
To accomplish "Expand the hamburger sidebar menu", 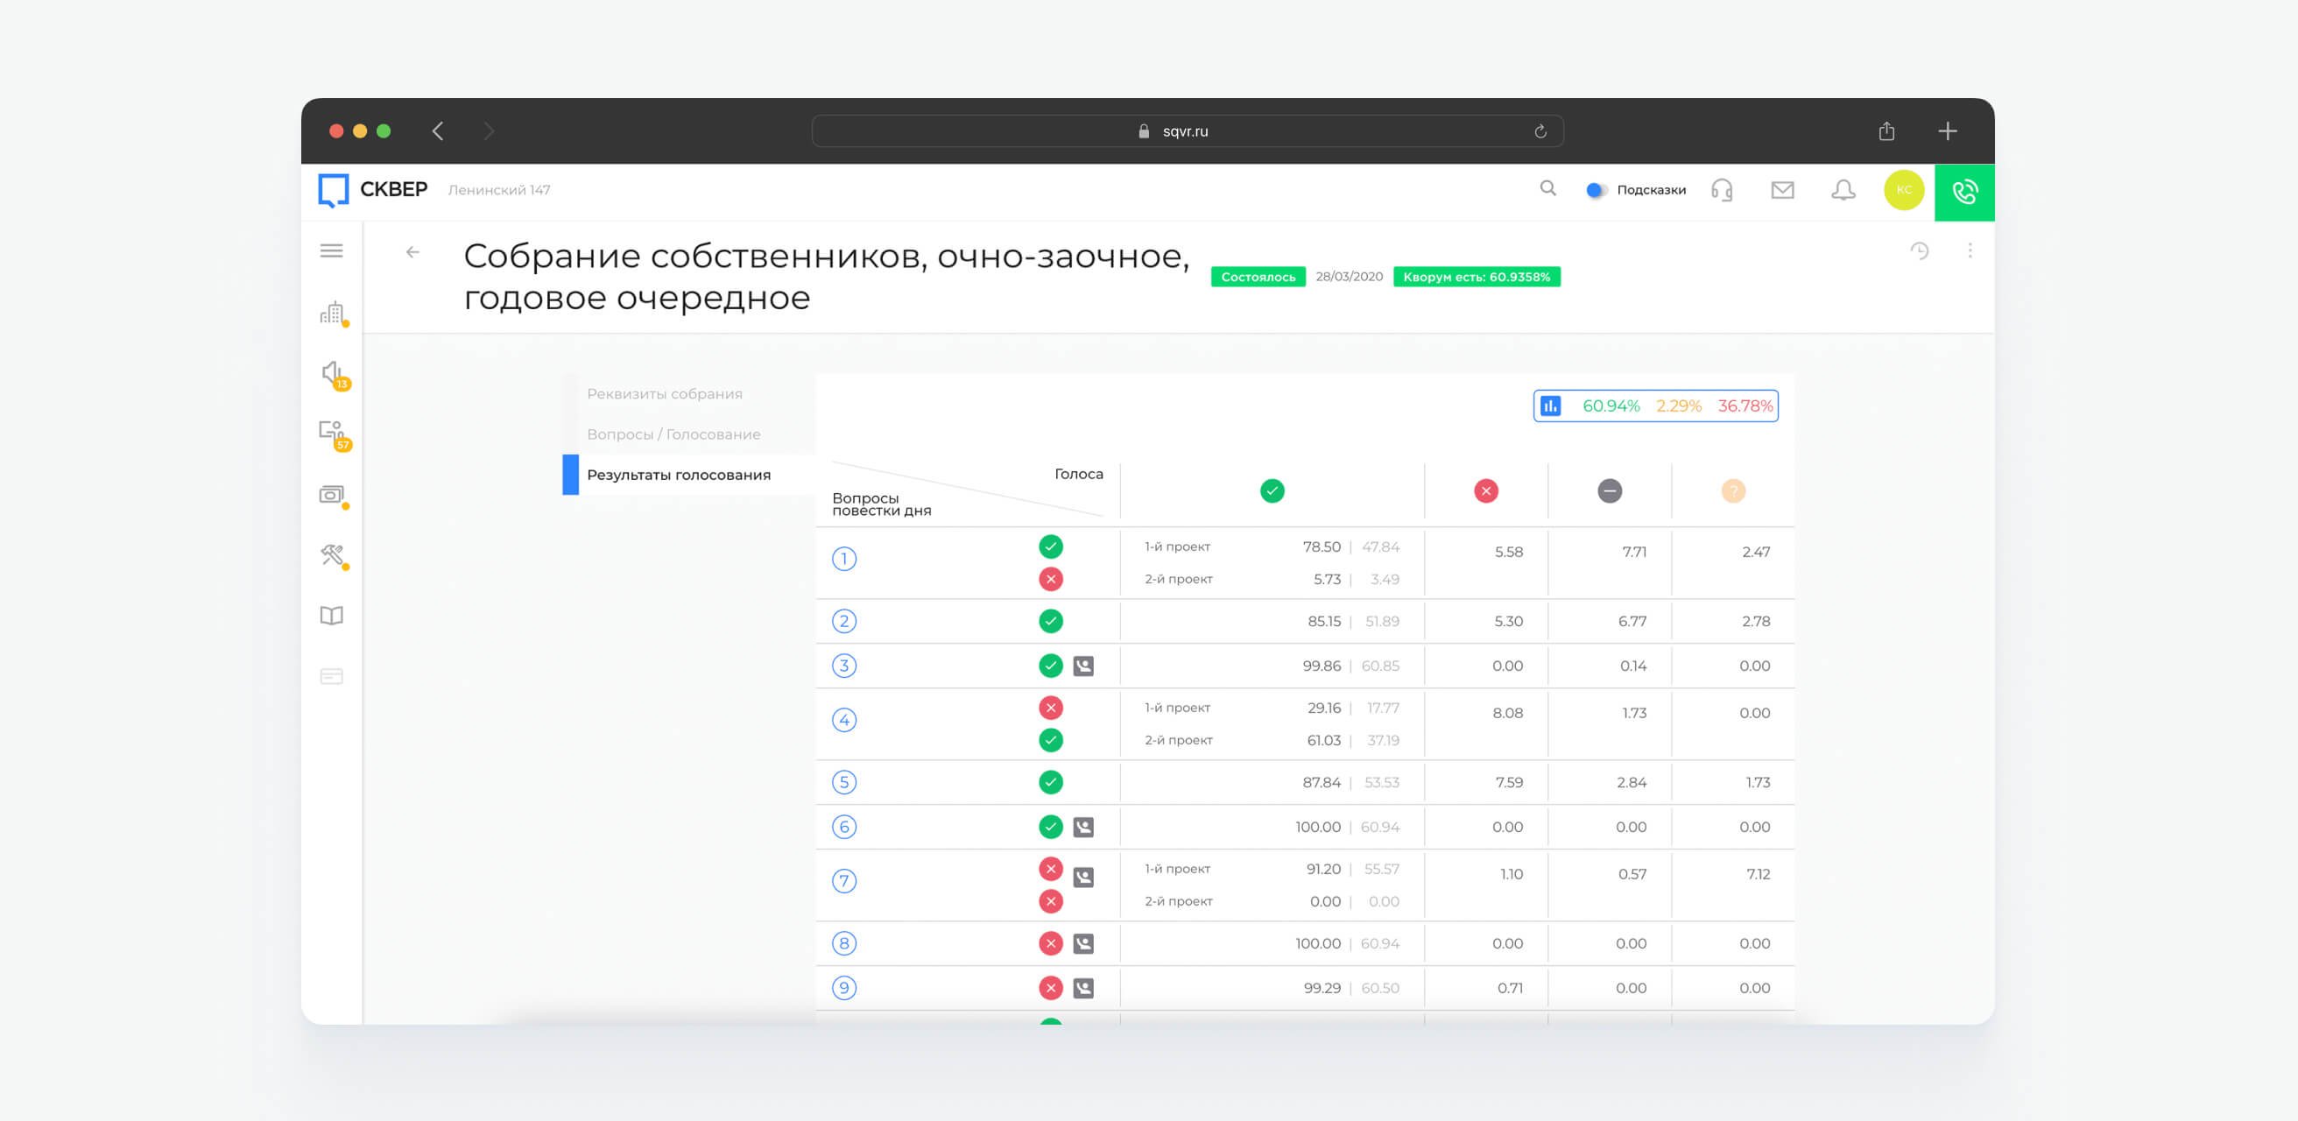I will (x=332, y=250).
